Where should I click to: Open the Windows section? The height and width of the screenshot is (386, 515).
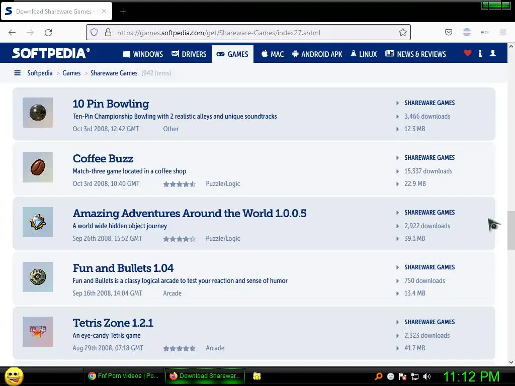coord(142,54)
